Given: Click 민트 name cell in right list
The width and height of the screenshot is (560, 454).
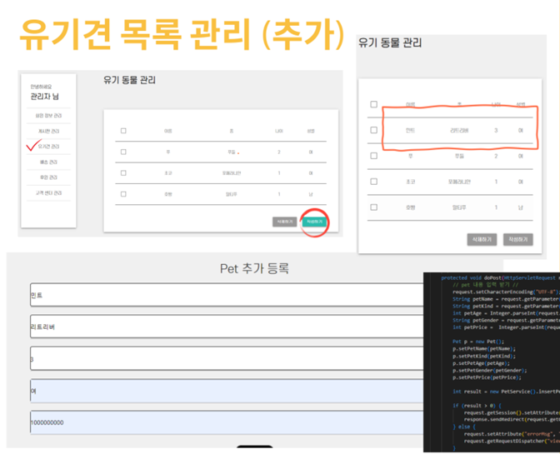Looking at the screenshot, I should [410, 131].
